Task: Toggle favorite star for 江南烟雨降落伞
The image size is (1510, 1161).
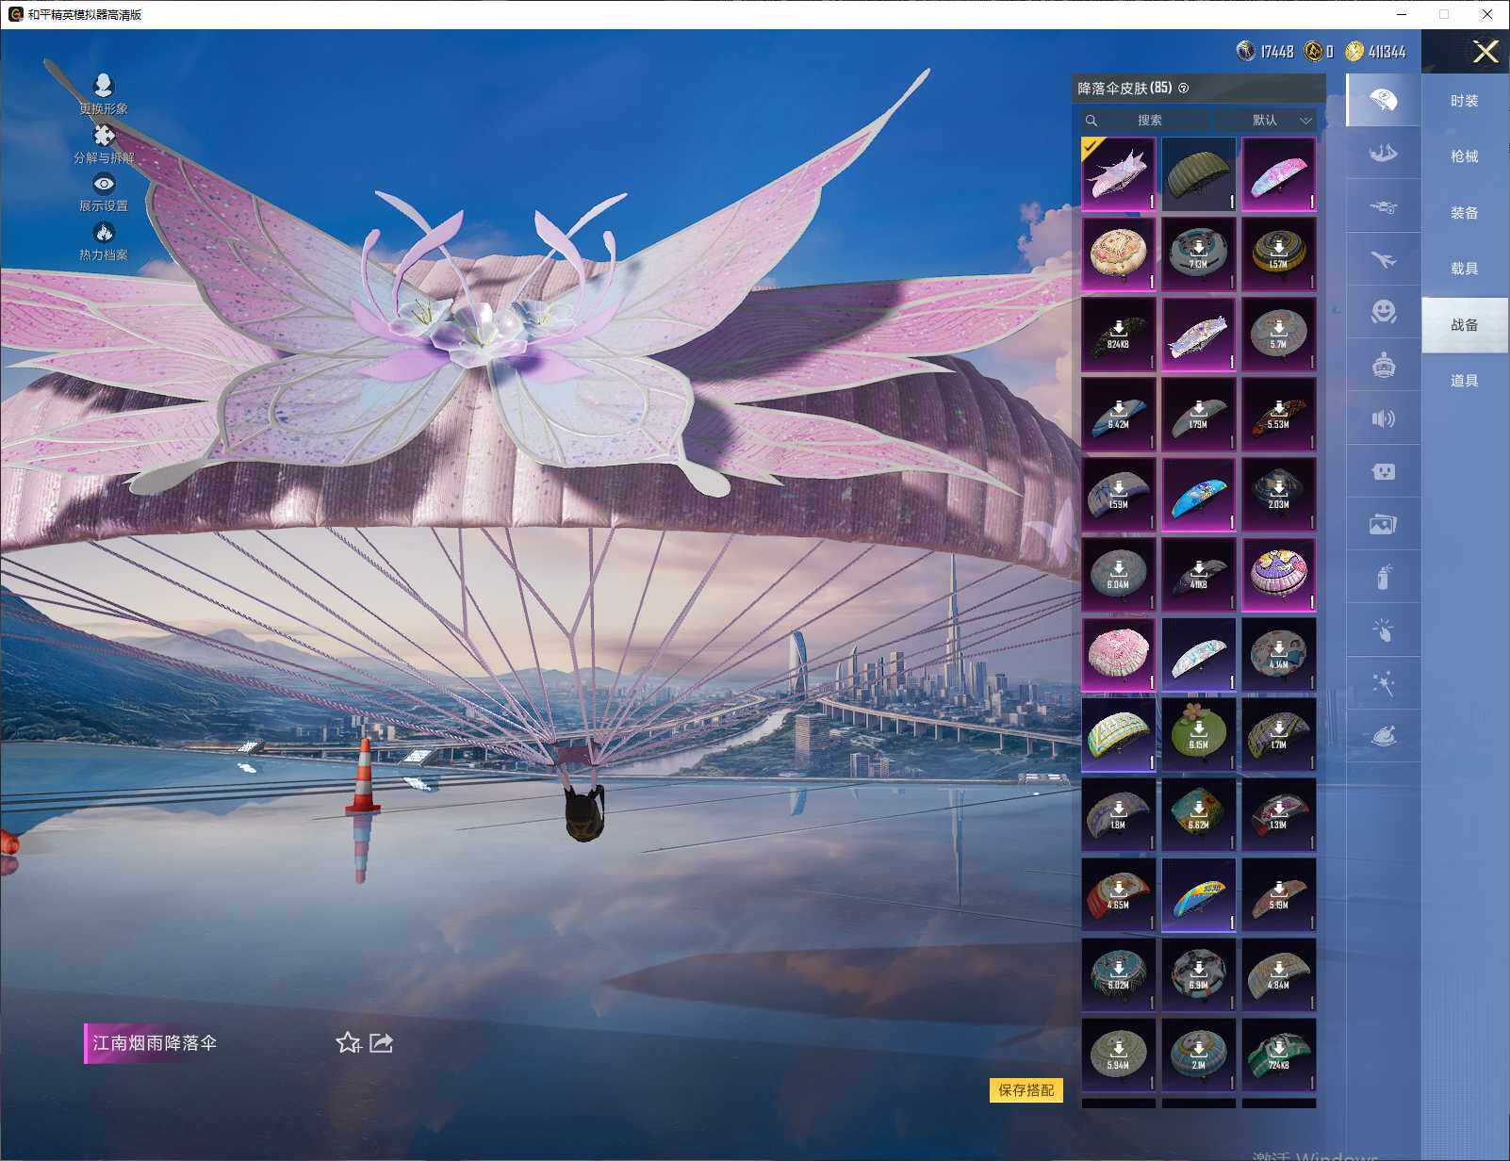Action: (x=348, y=1042)
